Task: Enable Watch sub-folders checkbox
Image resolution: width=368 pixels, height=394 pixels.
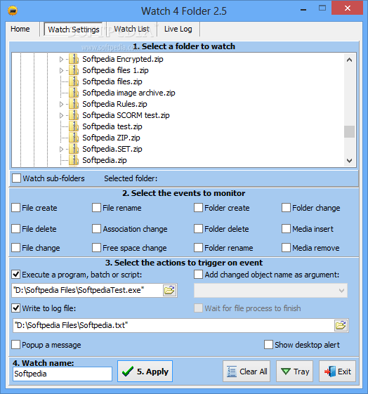Action: click(x=17, y=178)
